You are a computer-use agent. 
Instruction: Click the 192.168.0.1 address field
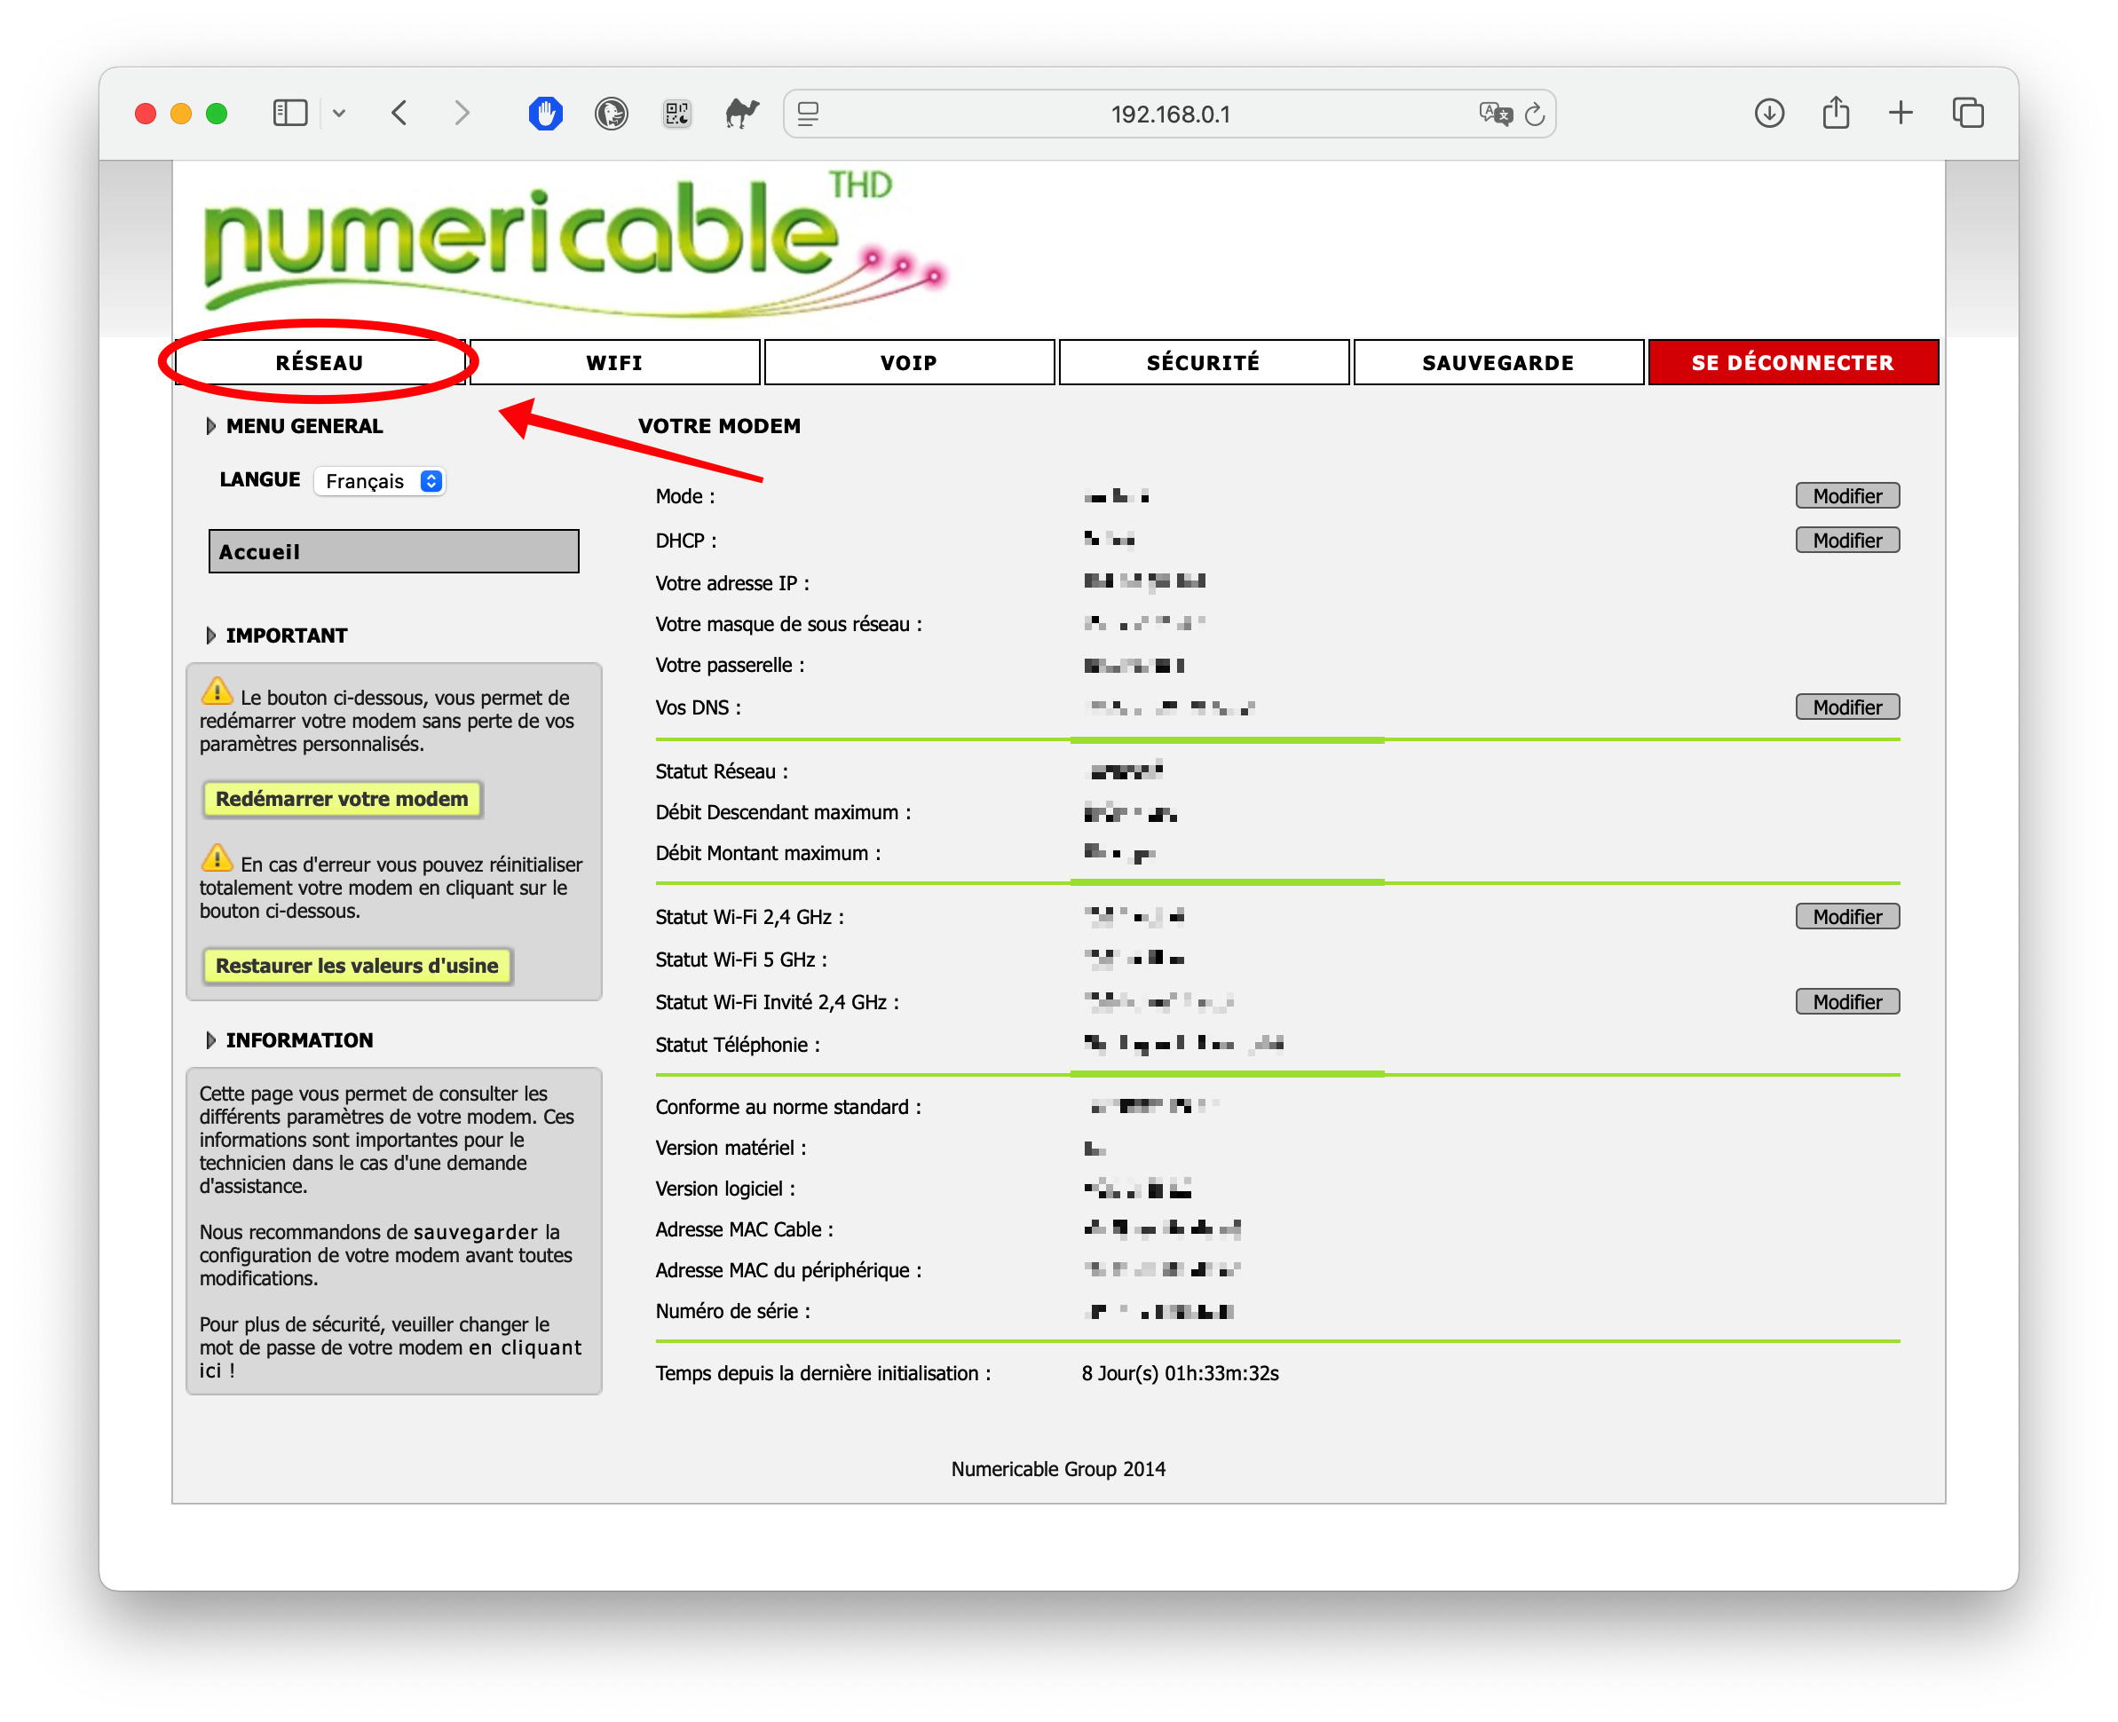[1170, 115]
